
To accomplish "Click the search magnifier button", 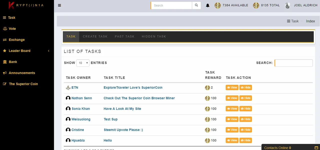I will [196, 5].
